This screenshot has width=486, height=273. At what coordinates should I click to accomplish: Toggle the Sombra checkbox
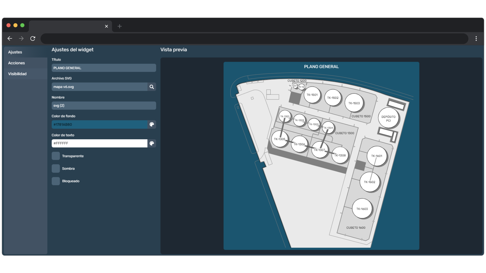[56, 169]
